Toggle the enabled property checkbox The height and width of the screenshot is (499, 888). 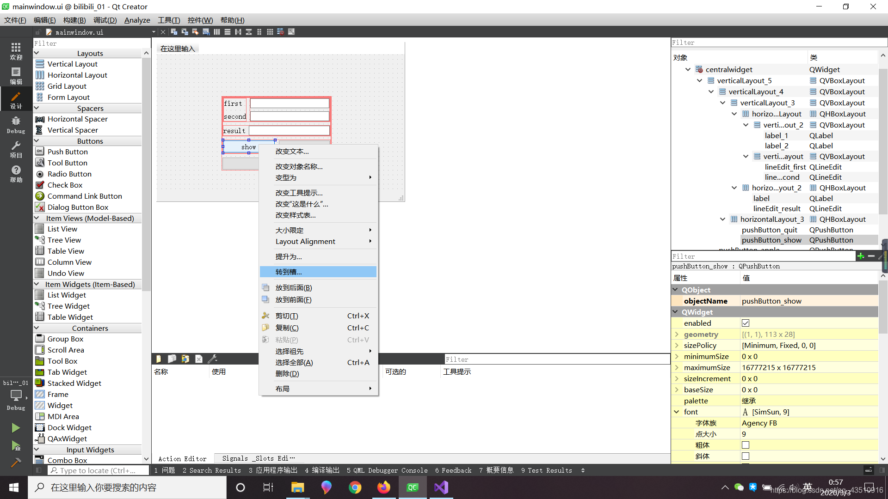746,323
